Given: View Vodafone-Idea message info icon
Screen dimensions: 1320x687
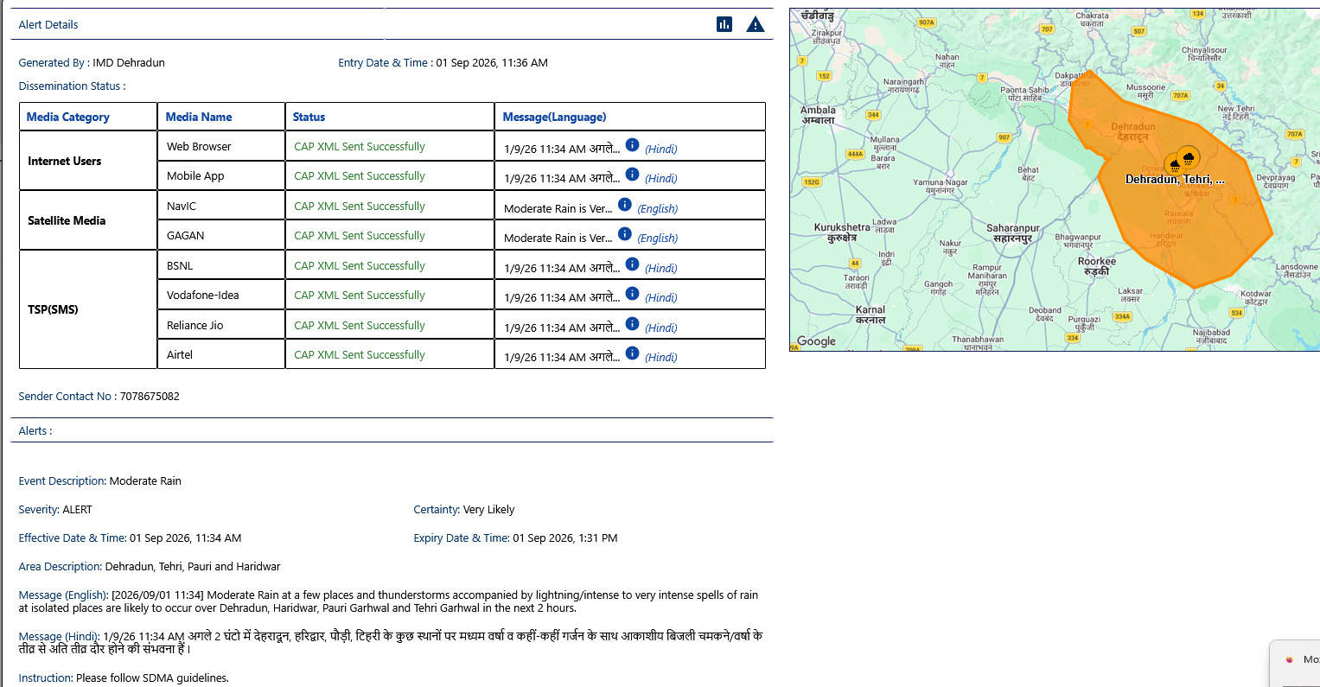Looking at the screenshot, I should tap(632, 294).
